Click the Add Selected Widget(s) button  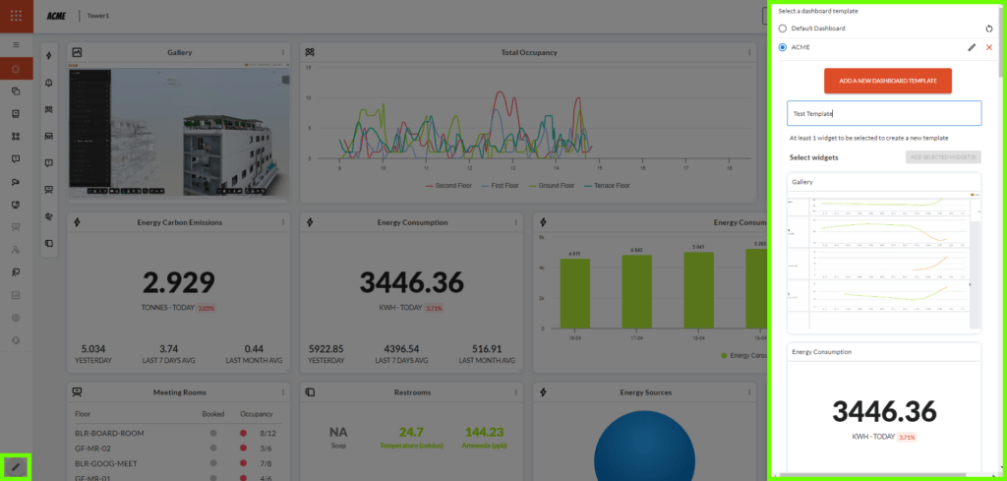[x=943, y=157]
